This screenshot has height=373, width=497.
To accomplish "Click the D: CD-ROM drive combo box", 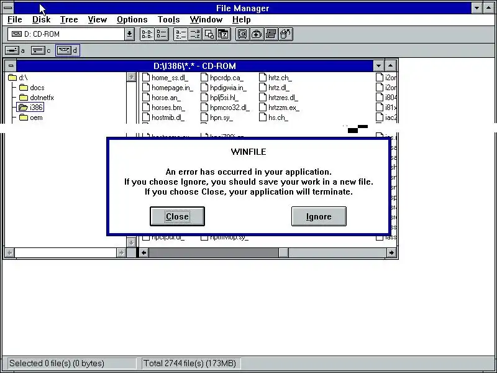I will pyautogui.click(x=71, y=34).
